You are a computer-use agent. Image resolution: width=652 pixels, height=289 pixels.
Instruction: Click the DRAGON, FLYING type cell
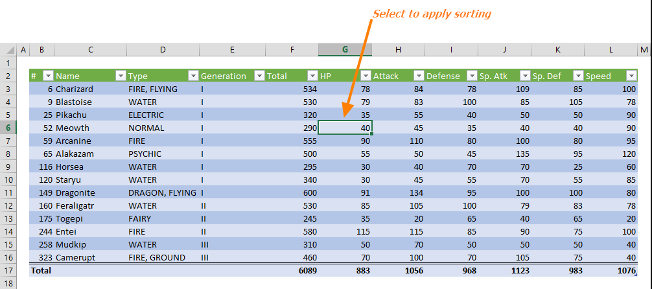coord(163,192)
